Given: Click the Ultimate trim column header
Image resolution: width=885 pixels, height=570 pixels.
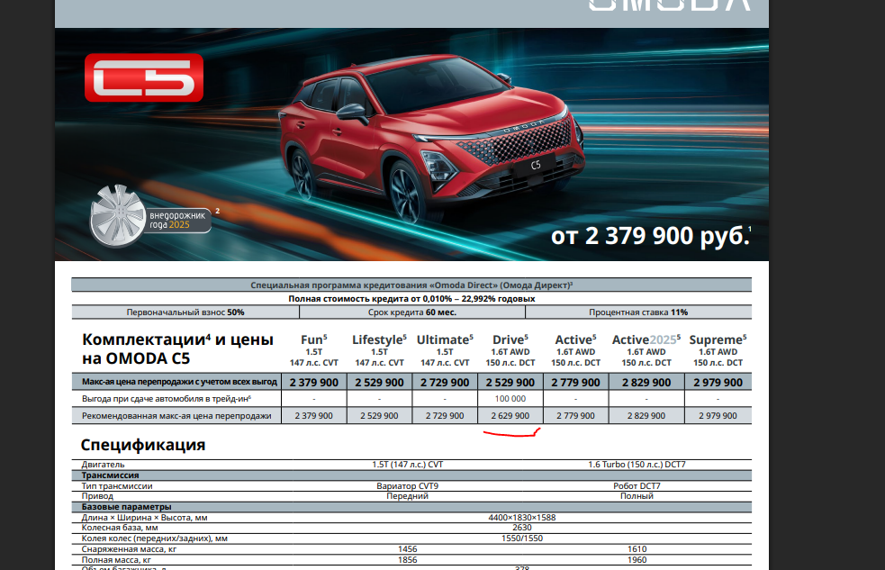Looking at the screenshot, I should (x=445, y=350).
